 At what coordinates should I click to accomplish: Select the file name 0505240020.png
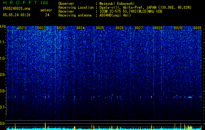pos(17,8)
